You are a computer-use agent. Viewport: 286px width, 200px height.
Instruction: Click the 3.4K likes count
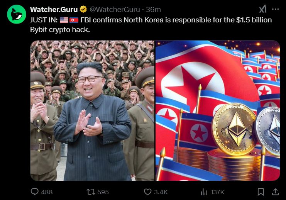pyautogui.click(x=161, y=192)
